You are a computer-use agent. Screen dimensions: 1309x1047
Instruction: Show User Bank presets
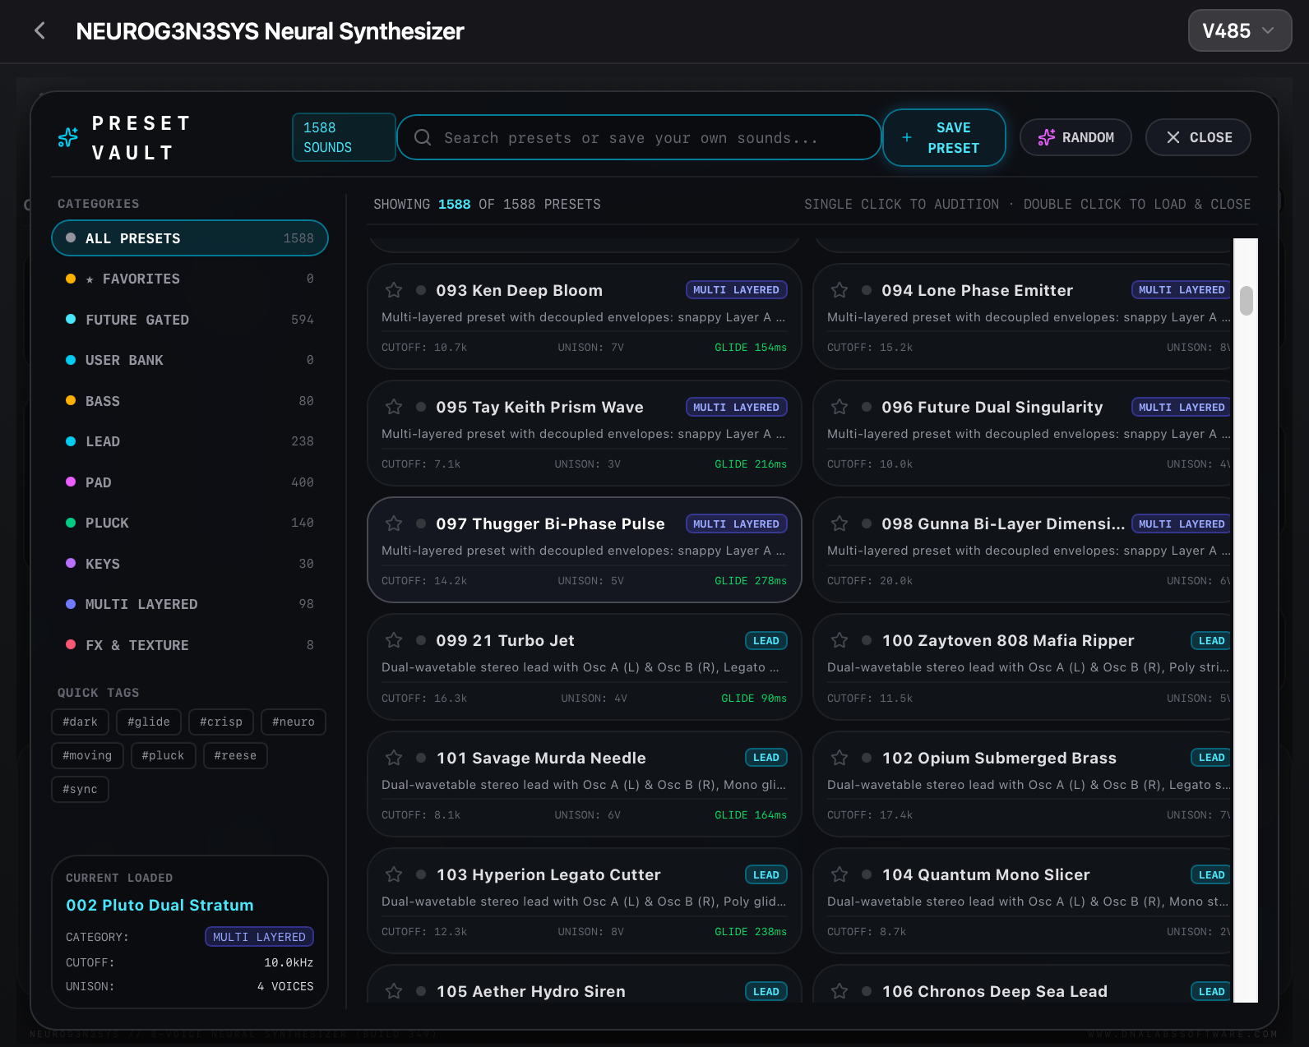pos(190,360)
